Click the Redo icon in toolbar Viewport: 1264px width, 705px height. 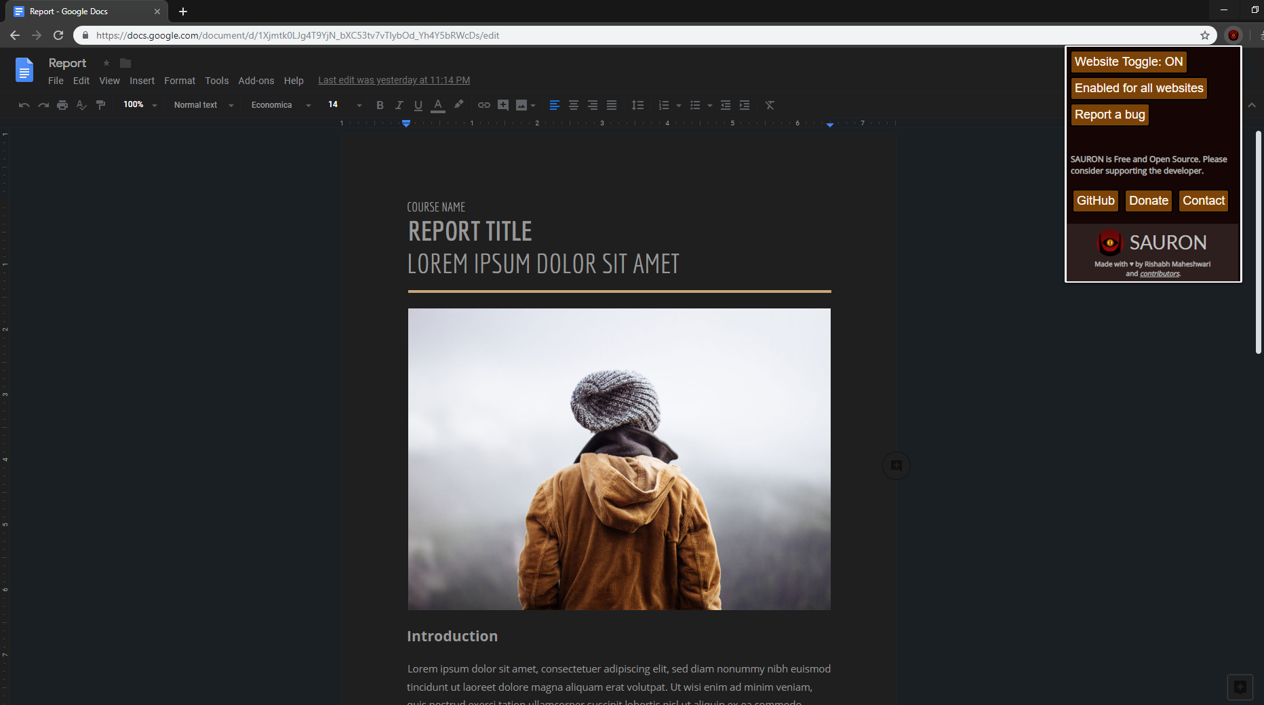coord(43,105)
